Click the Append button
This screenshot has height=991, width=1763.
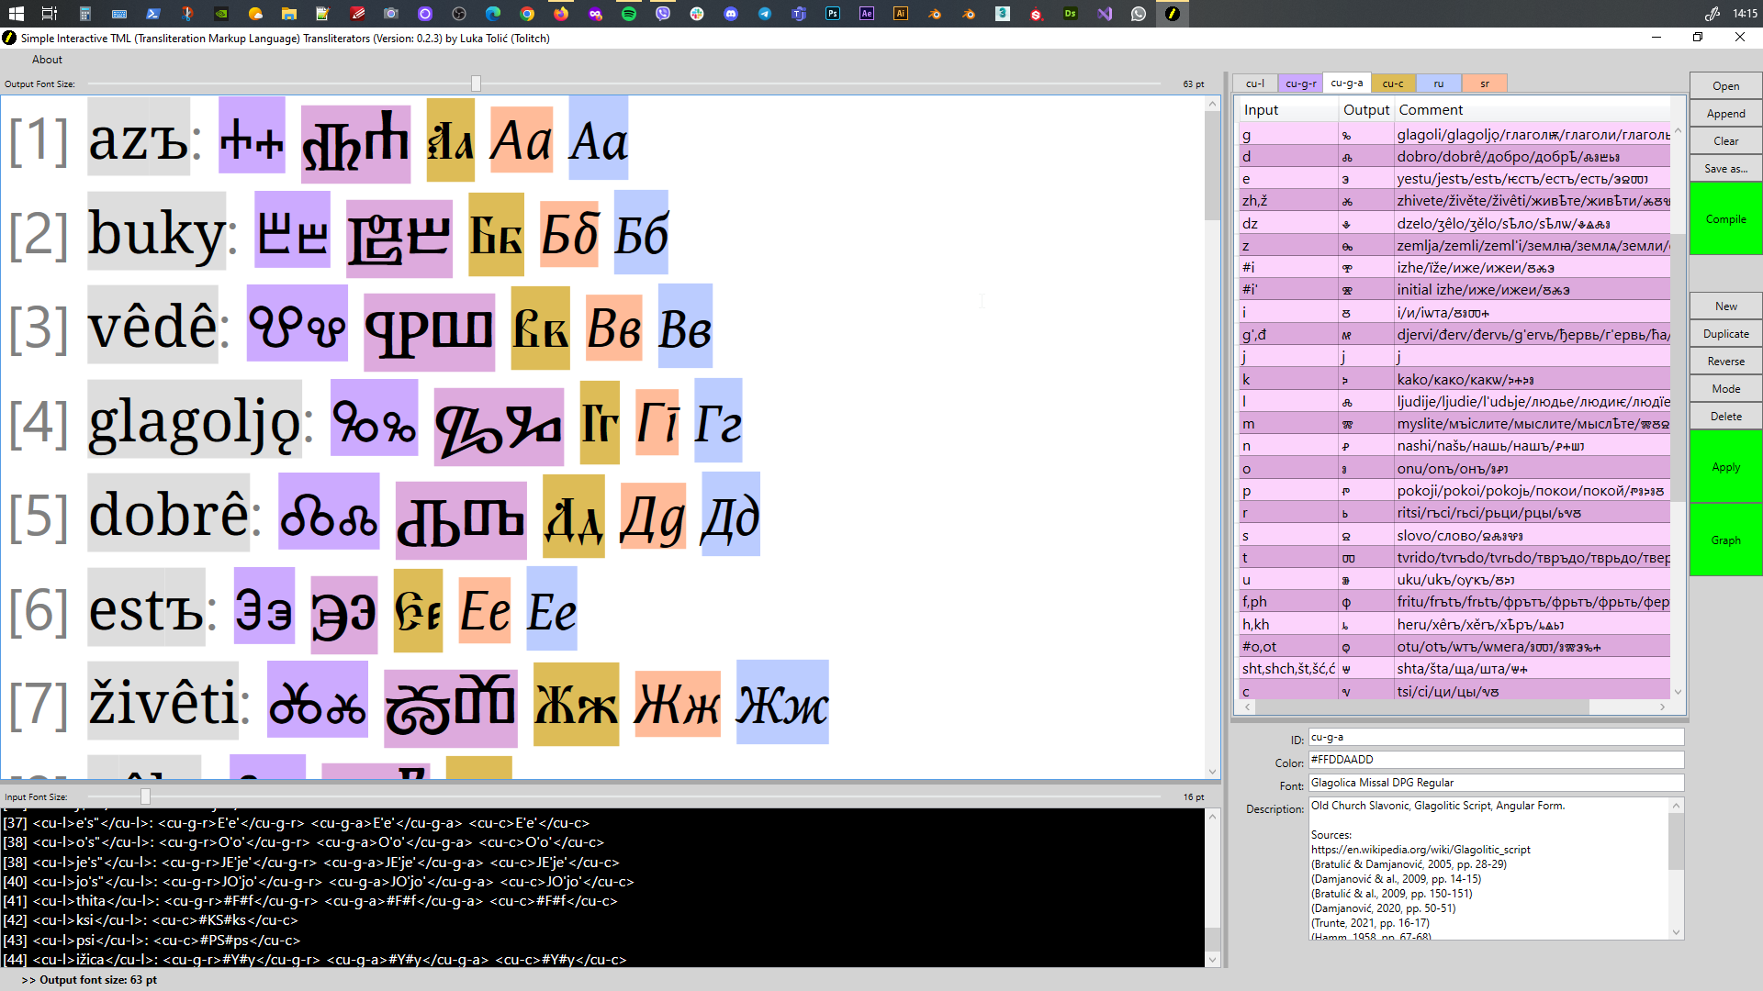tap(1724, 113)
